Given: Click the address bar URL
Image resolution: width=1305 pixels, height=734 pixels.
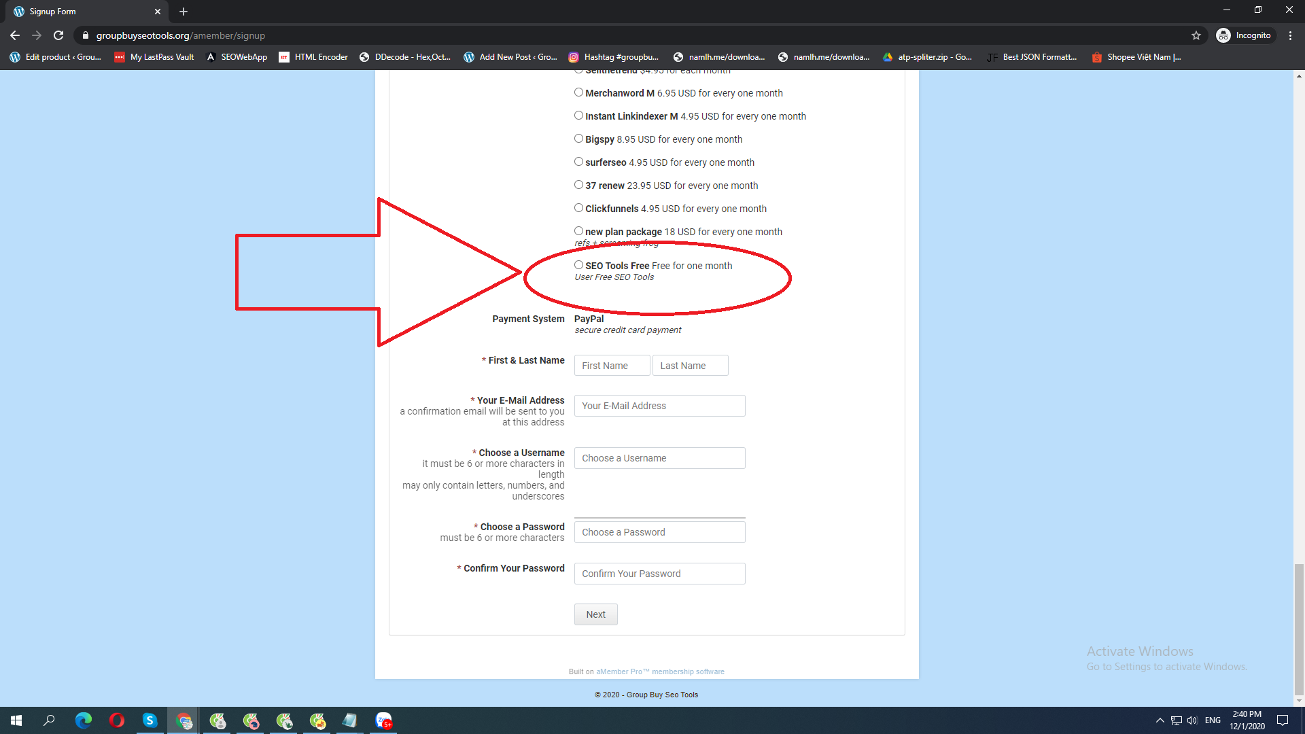Looking at the screenshot, I should pos(181,35).
